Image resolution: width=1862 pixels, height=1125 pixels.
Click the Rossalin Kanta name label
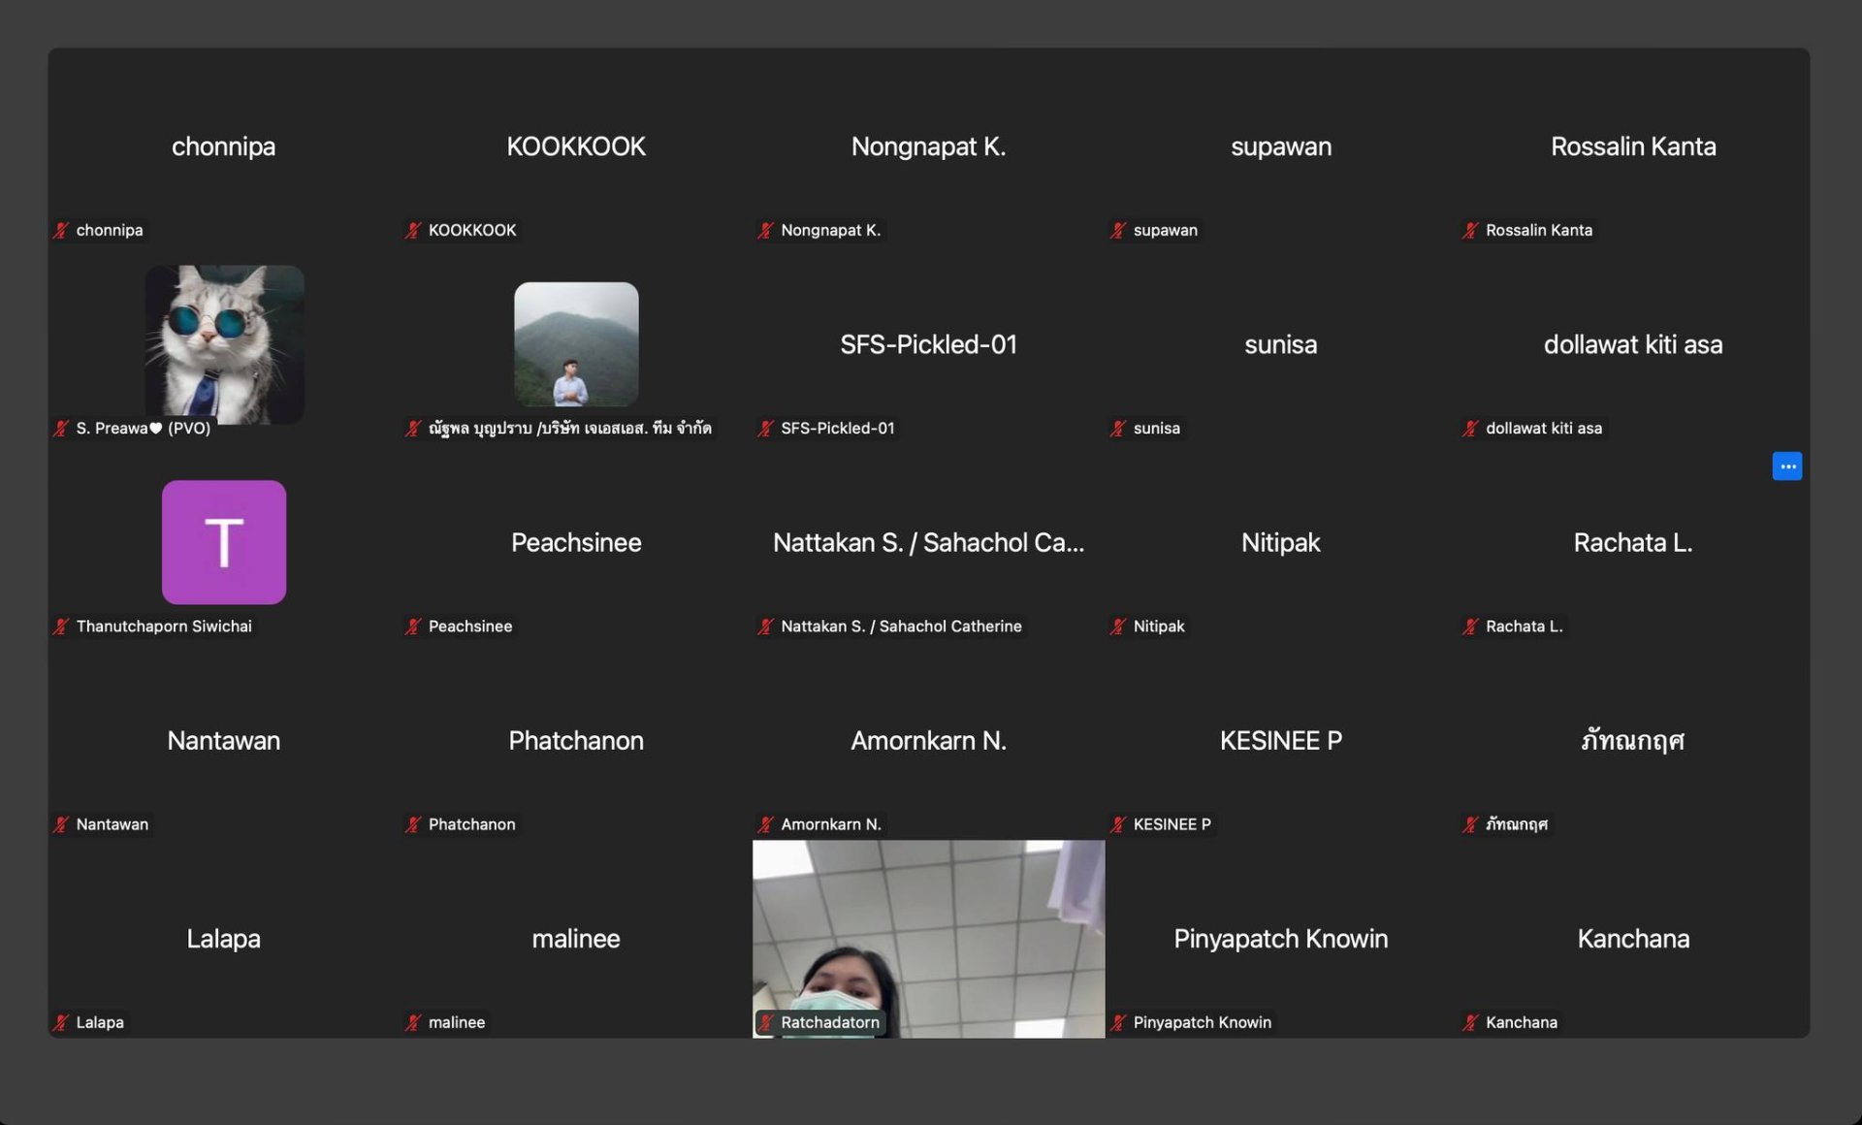click(x=1538, y=230)
